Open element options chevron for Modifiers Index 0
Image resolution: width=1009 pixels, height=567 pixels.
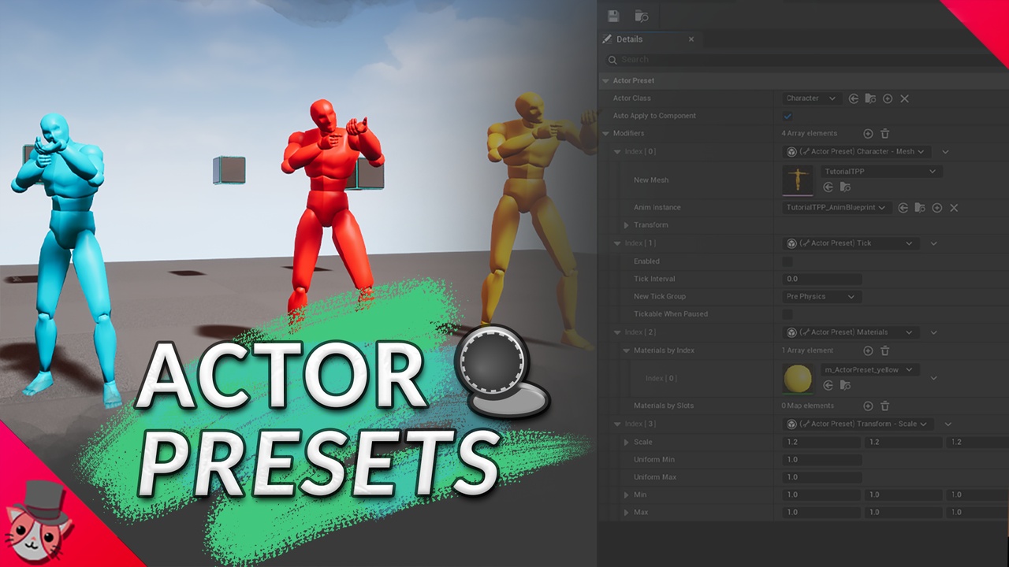945,152
